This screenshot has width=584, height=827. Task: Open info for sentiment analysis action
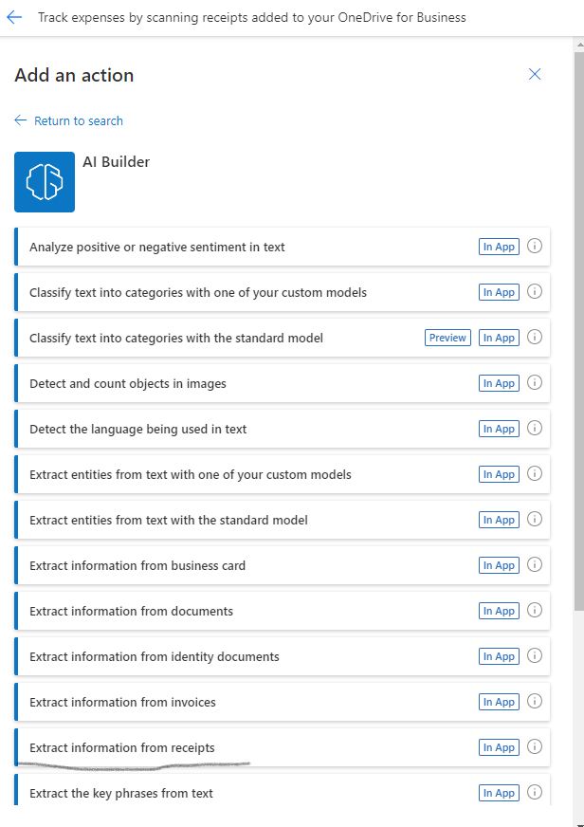click(x=535, y=246)
